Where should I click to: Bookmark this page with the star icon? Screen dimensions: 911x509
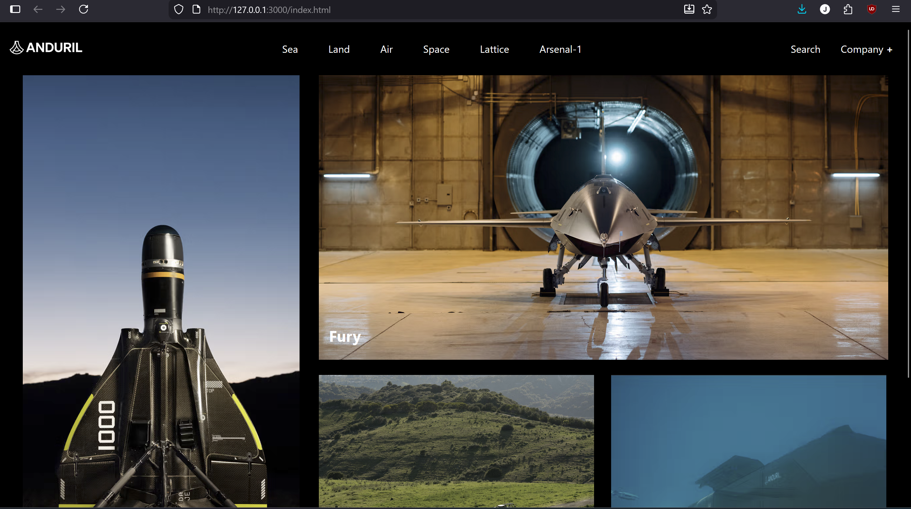click(707, 9)
